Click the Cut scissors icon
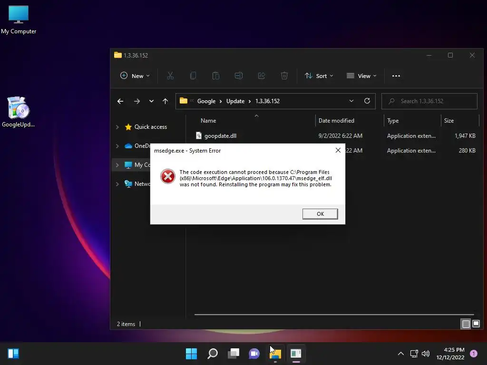This screenshot has width=487, height=365. click(170, 76)
